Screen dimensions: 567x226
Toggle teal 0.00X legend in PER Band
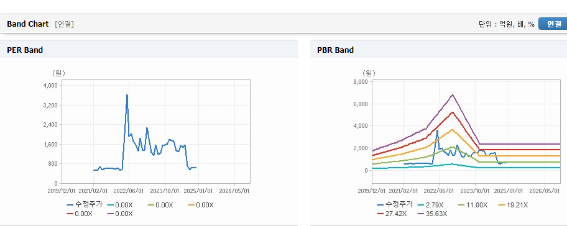[120, 205]
